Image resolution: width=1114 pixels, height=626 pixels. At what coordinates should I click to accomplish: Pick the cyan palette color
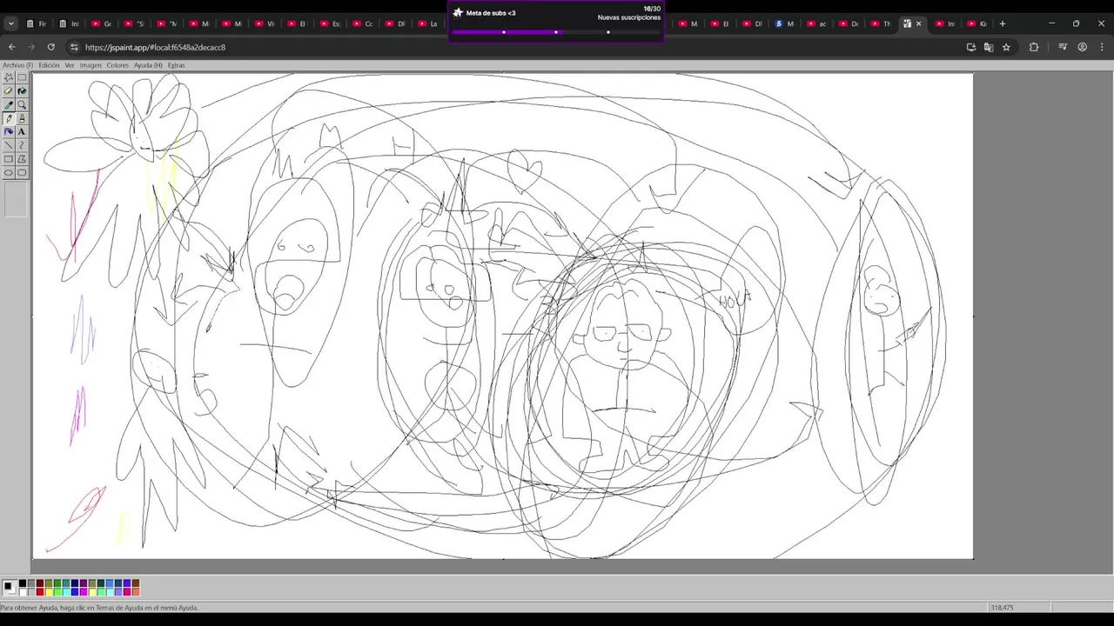click(x=66, y=592)
